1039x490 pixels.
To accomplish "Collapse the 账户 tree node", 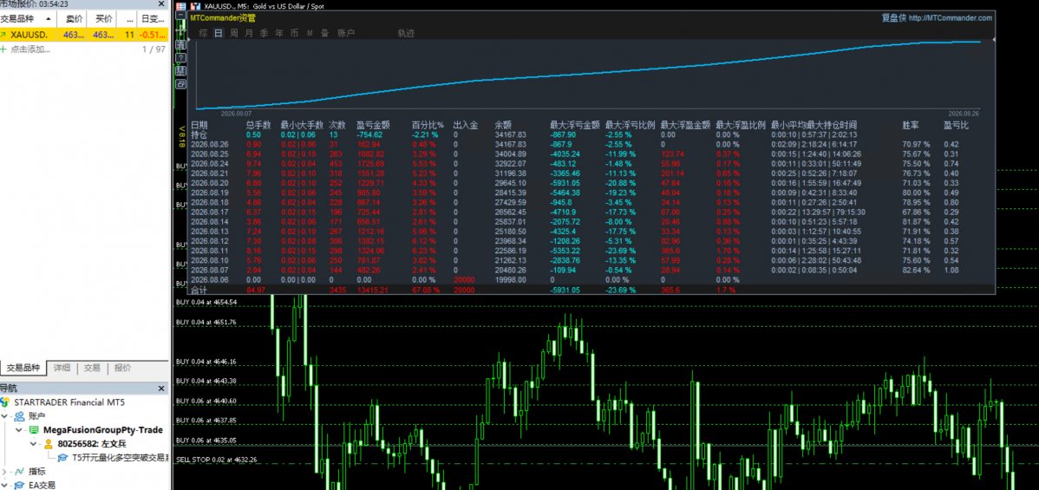I will pos(6,416).
